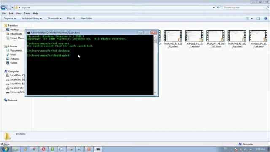Open the Help menu
The image size is (270, 152).
click(35, 14)
